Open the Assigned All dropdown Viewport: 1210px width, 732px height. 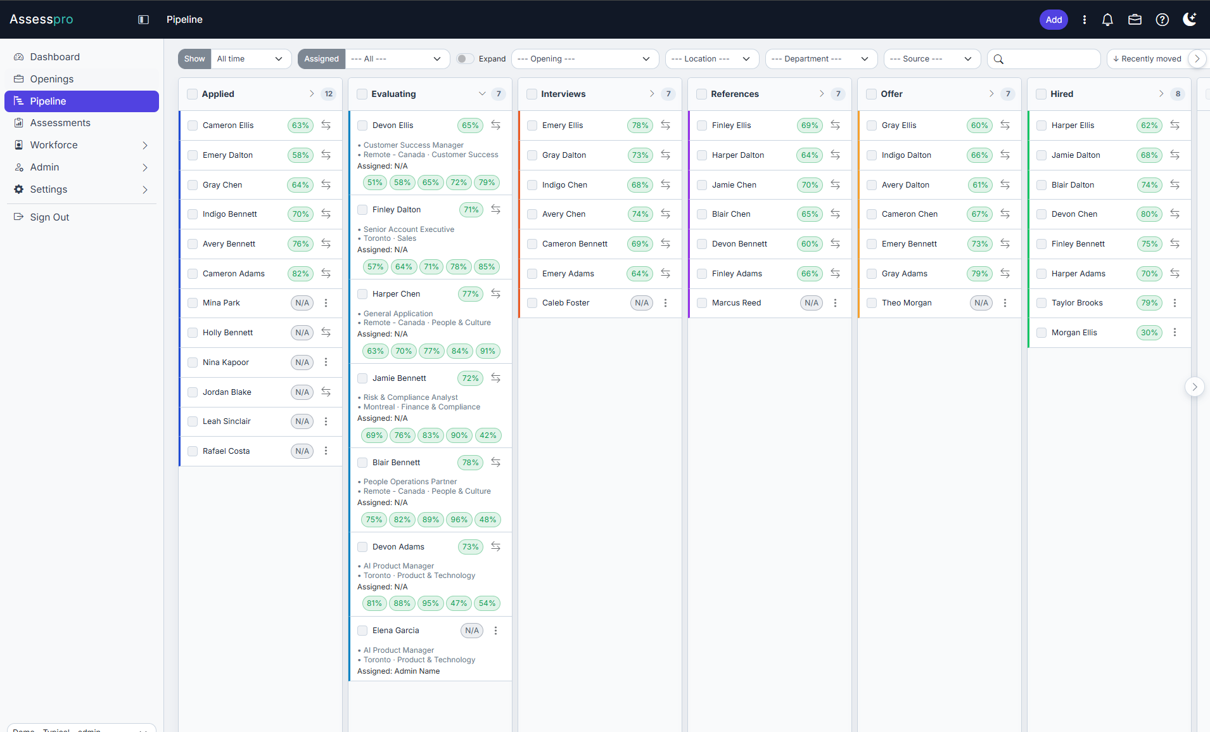397,59
